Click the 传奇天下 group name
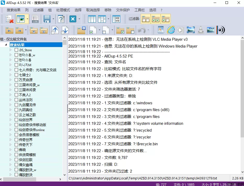Screen dimensions: 244x186 (x=26, y=145)
